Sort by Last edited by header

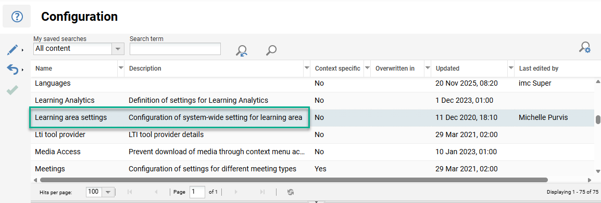539,69
